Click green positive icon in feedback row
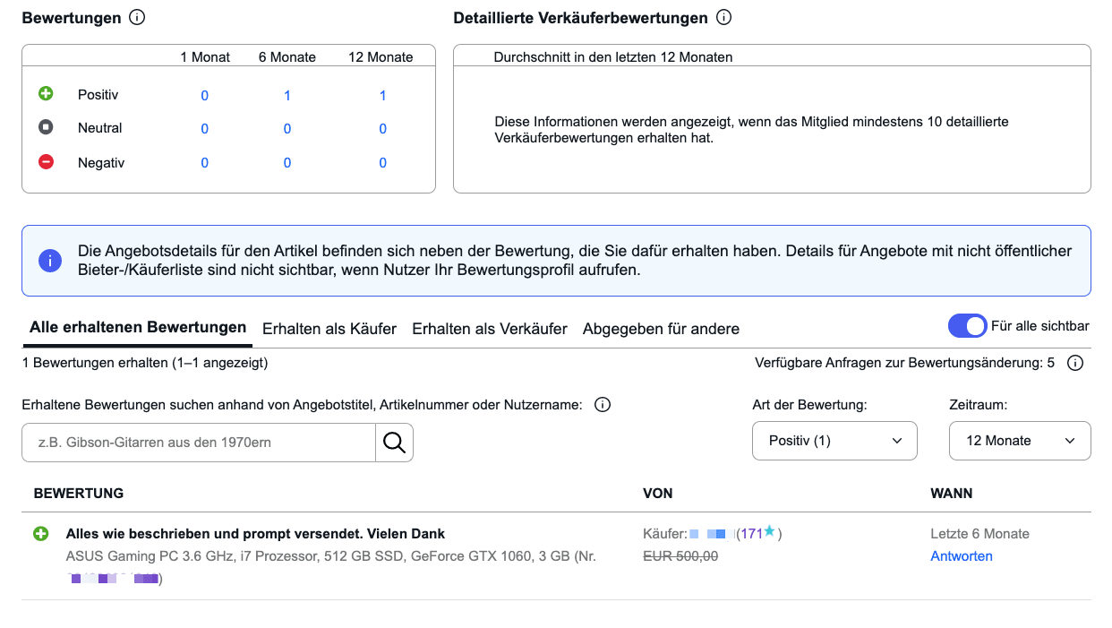Image resolution: width=1112 pixels, height=628 pixels. pos(40,534)
